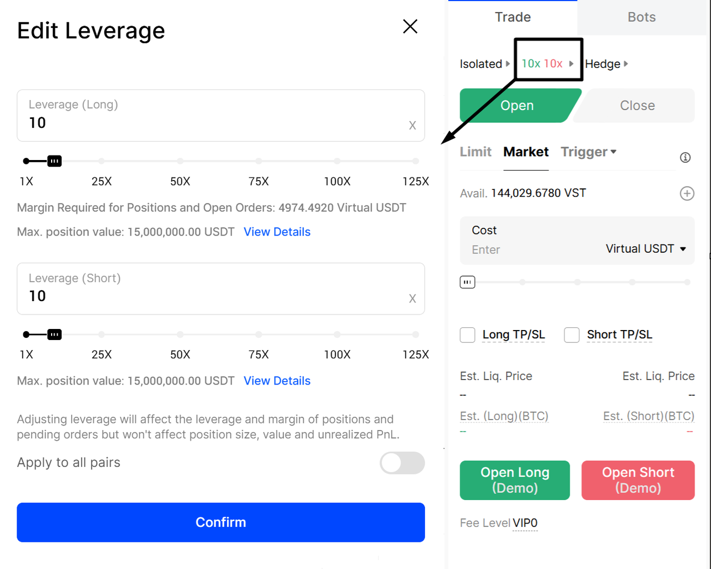The width and height of the screenshot is (711, 569).
Task: Open the Virtual USDT currency dropdown
Action: (646, 249)
